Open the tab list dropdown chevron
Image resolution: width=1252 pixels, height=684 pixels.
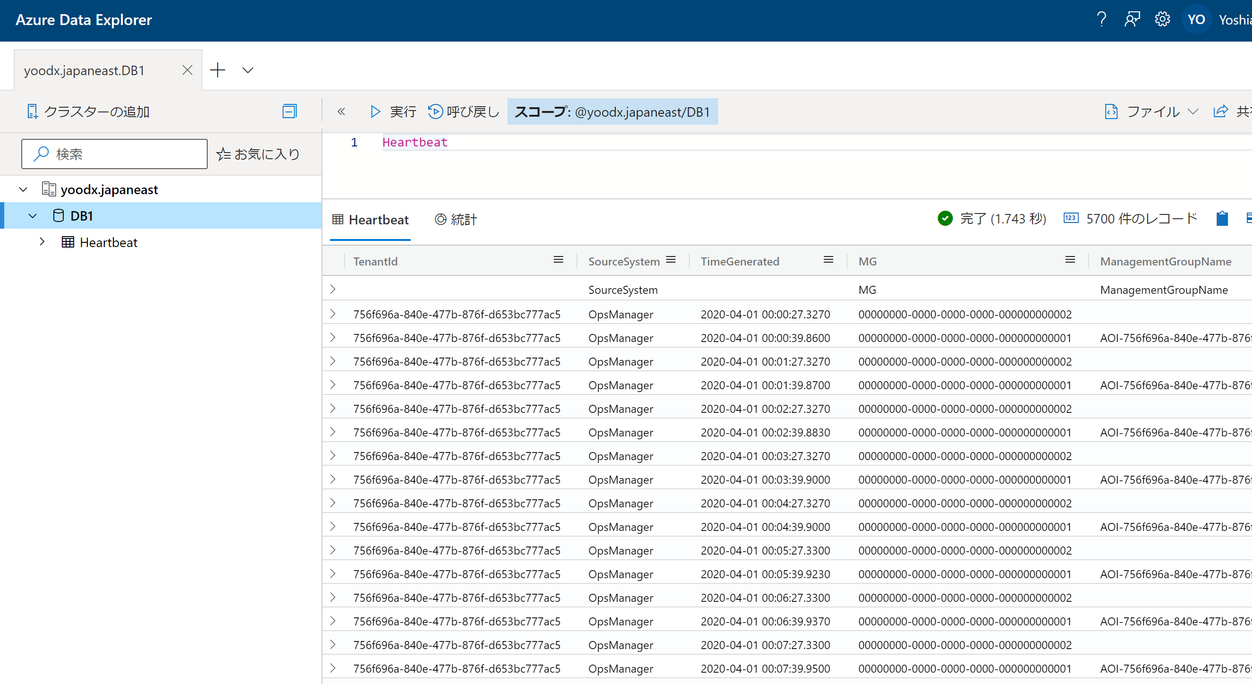[248, 70]
